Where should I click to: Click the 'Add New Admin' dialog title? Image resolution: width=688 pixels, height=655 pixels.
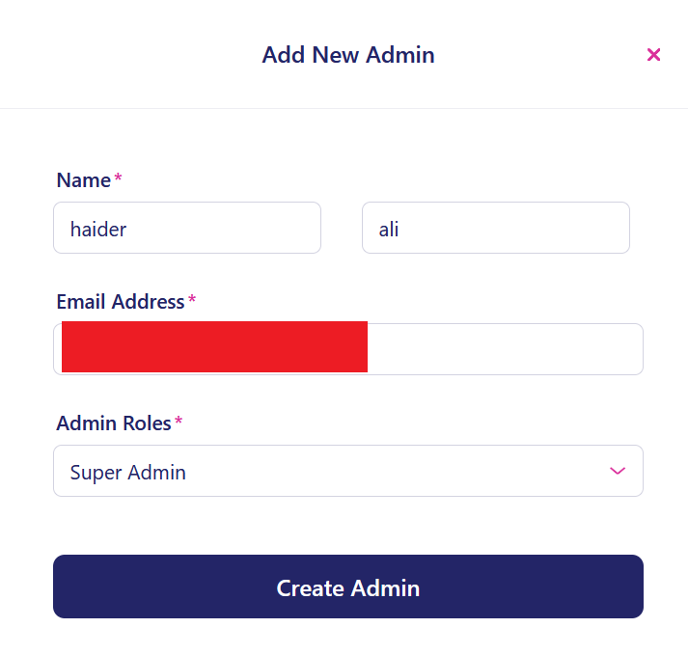coord(348,55)
